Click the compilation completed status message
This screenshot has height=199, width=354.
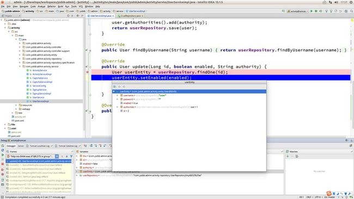coord(35,197)
